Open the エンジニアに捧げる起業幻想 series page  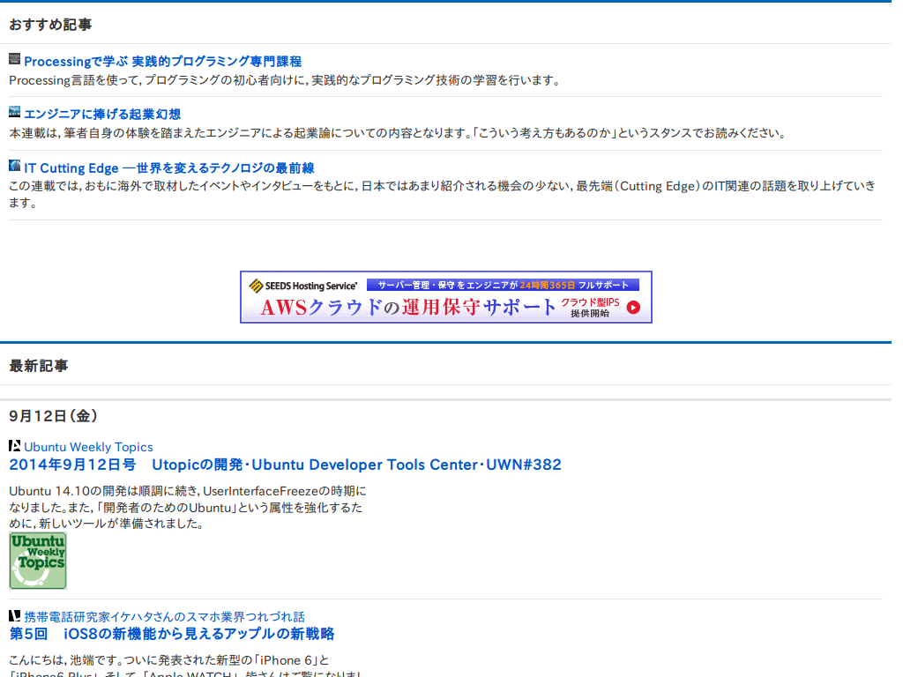101,113
